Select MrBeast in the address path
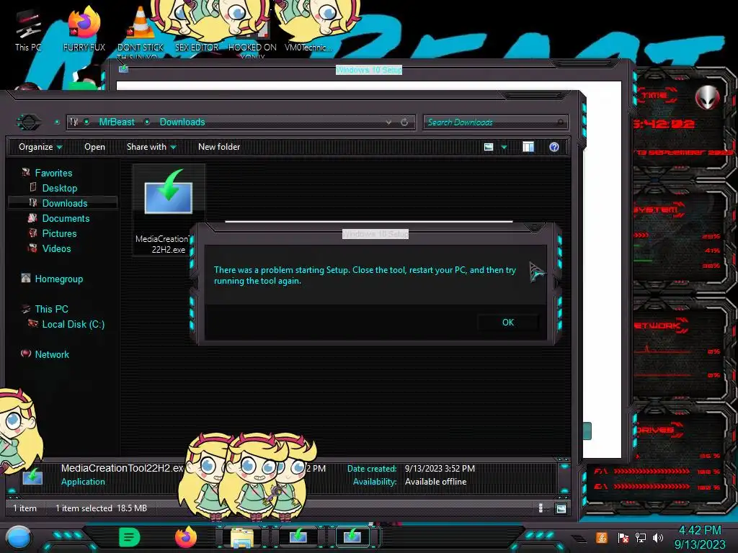The width and height of the screenshot is (738, 553). [x=117, y=122]
